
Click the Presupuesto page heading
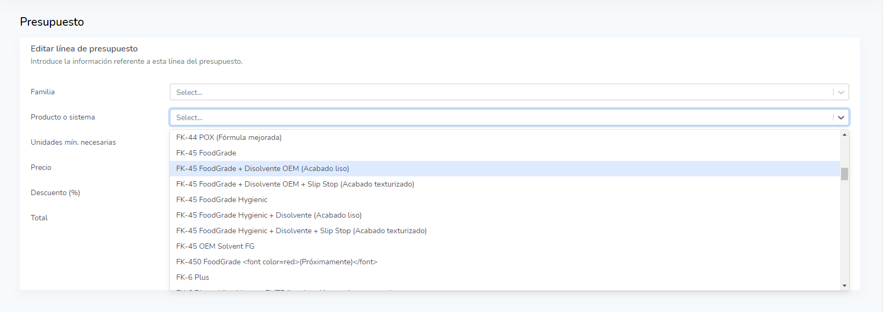(x=52, y=22)
